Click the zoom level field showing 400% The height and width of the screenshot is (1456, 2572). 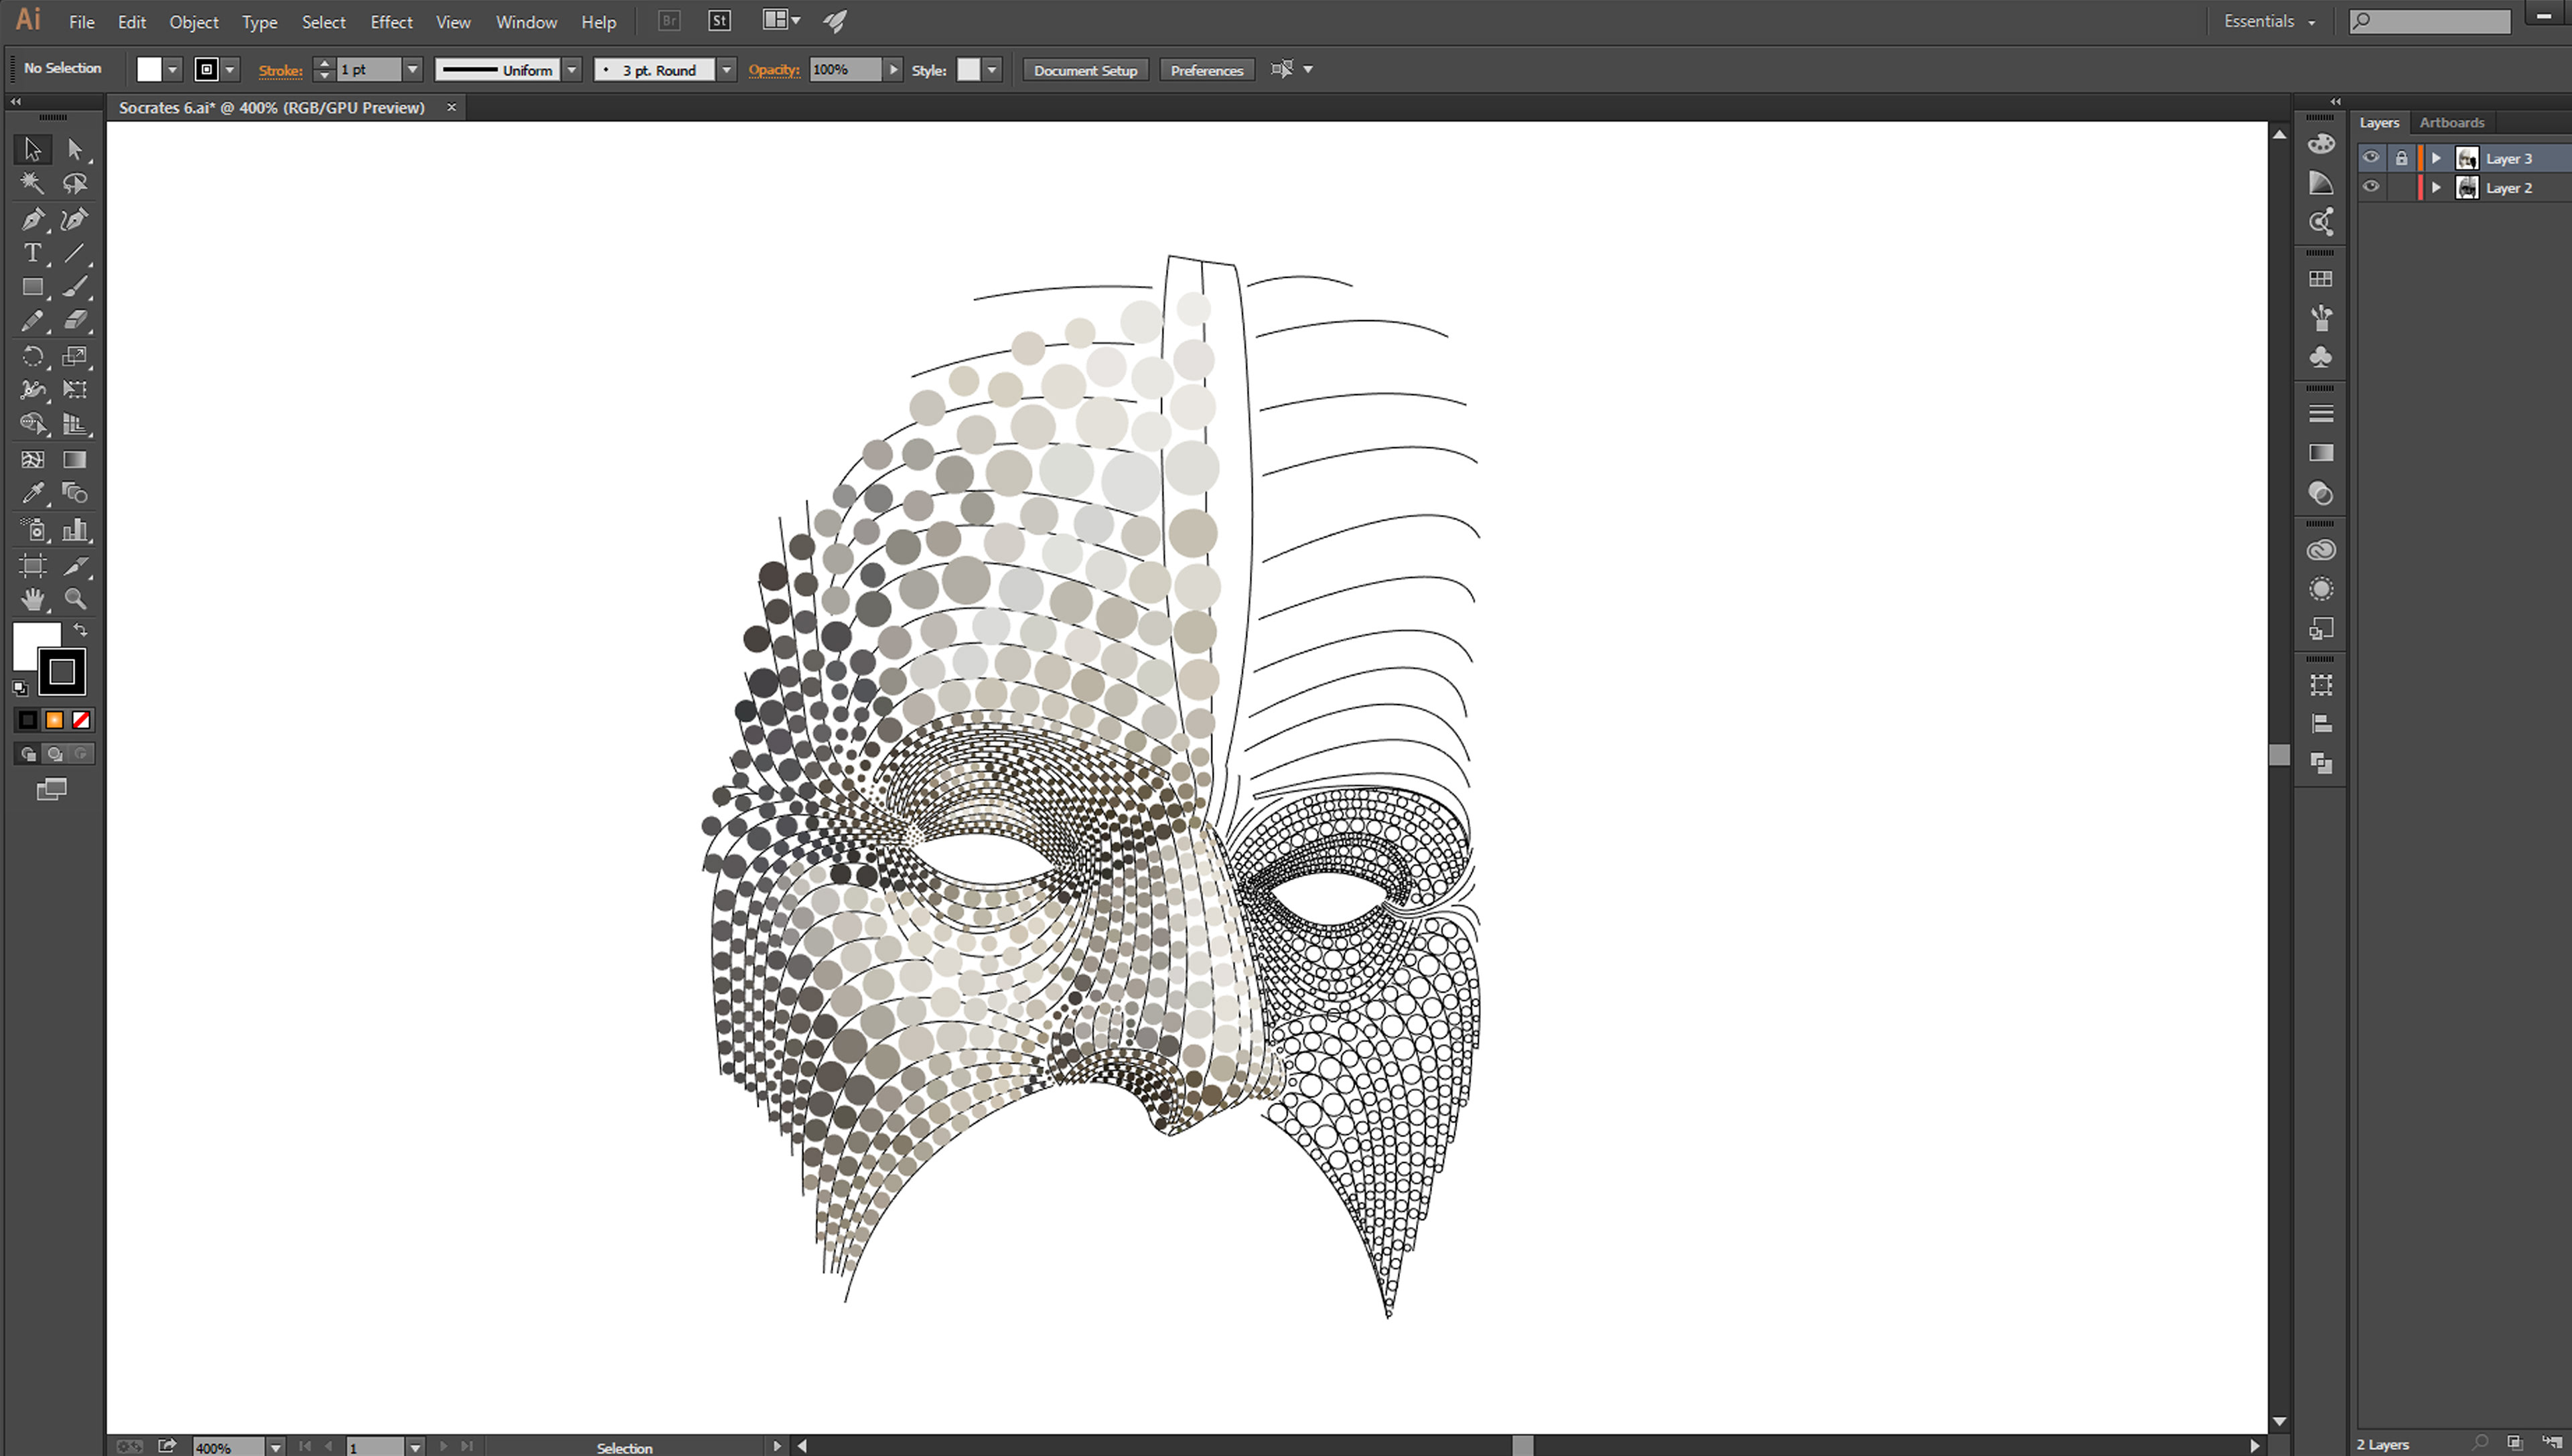227,1446
